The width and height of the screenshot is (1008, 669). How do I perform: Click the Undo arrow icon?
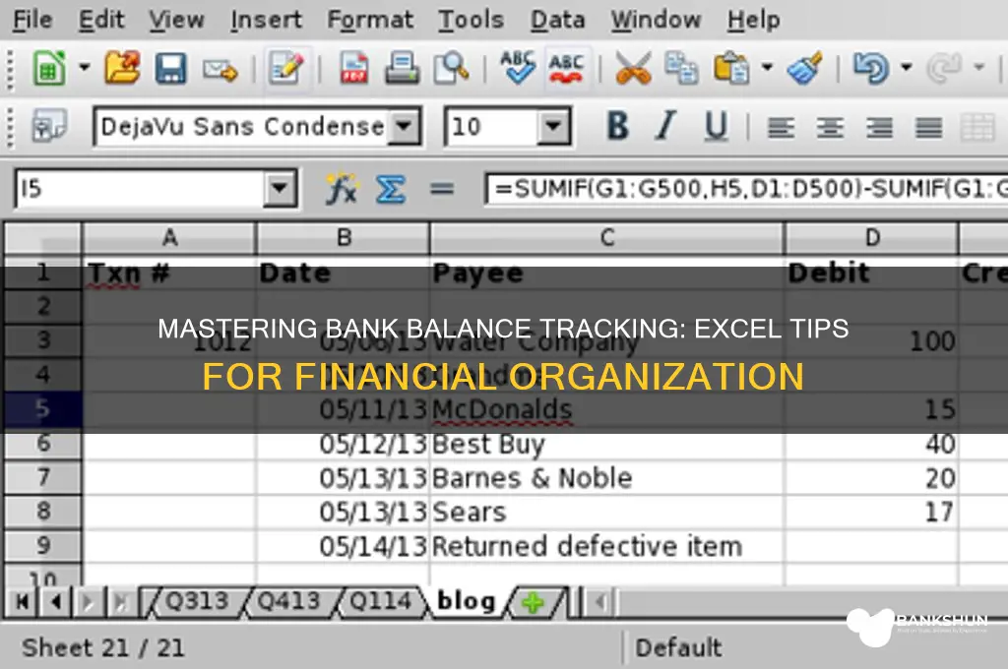point(870,68)
